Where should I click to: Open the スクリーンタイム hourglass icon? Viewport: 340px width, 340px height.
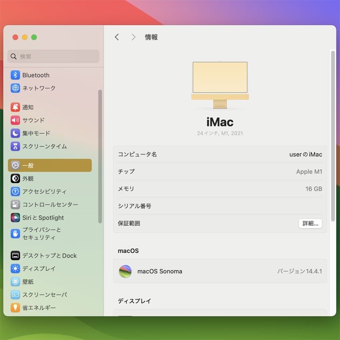coord(15,146)
